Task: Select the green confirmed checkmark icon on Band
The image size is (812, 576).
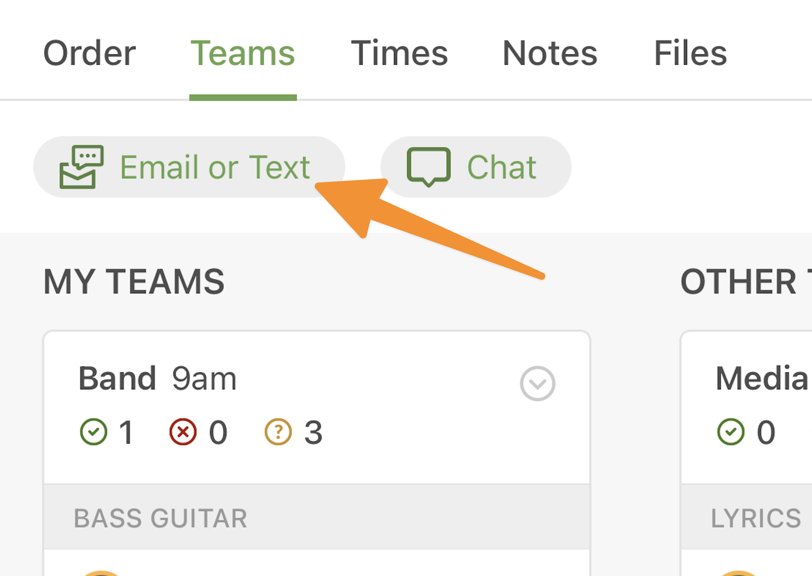Action: point(94,431)
